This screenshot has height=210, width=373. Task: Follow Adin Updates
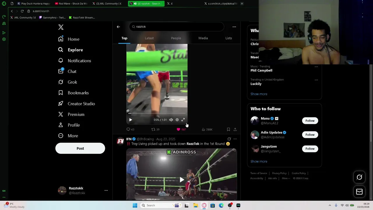click(310, 135)
